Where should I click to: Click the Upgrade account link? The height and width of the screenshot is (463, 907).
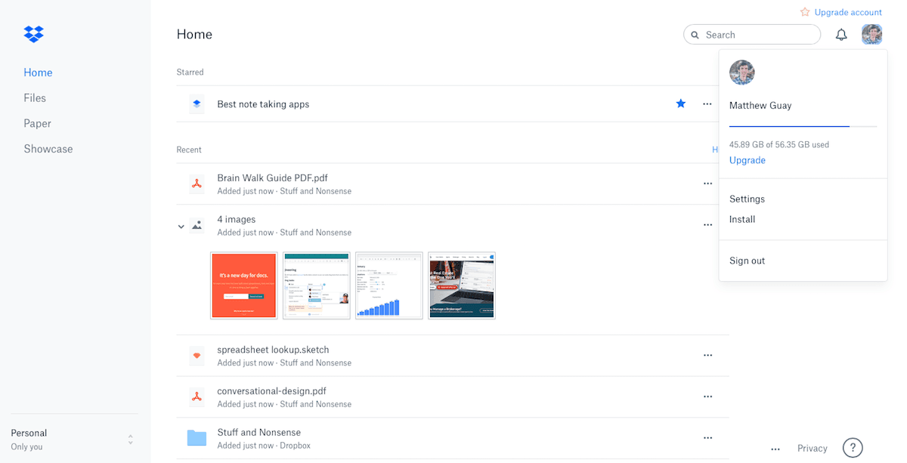pyautogui.click(x=848, y=12)
